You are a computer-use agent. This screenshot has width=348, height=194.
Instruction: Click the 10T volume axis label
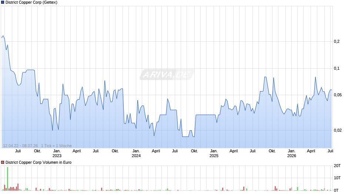(x=337, y=178)
